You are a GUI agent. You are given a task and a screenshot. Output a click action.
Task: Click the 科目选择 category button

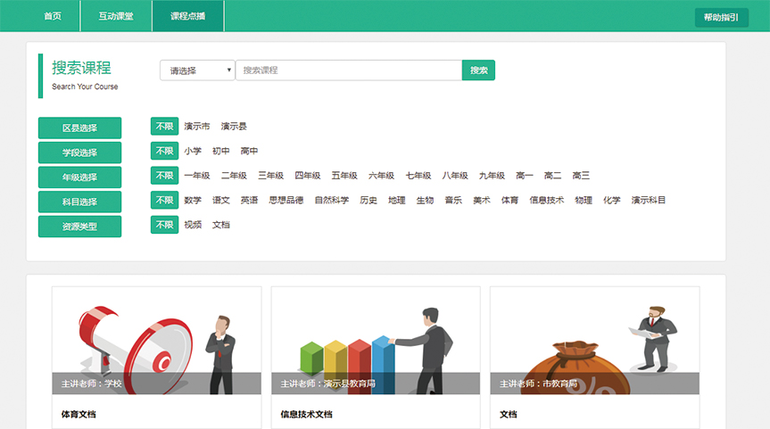pos(79,202)
